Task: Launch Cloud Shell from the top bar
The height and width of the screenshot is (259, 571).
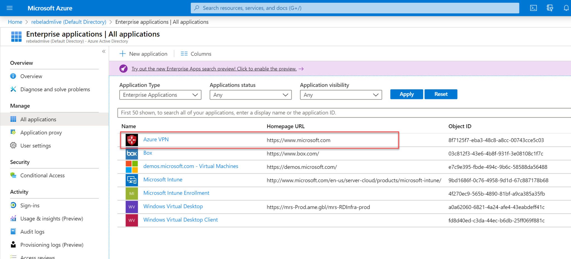Action: coord(533,8)
